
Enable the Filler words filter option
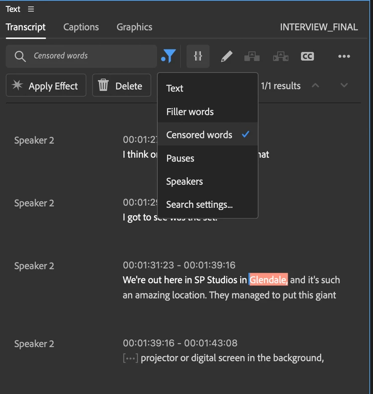click(x=190, y=112)
